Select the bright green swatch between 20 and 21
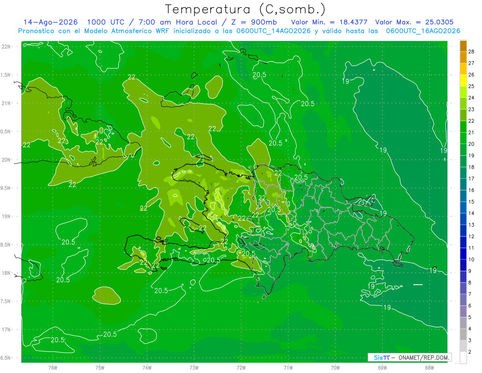 click(x=463, y=138)
